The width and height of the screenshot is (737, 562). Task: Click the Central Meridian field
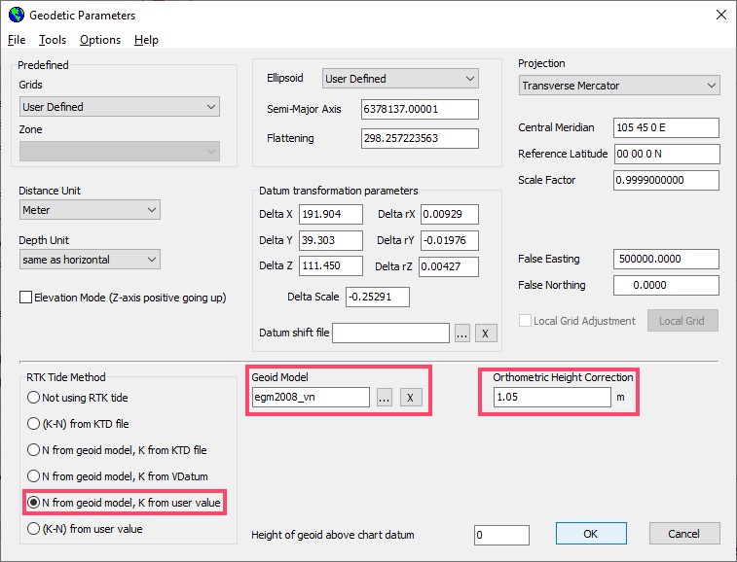click(666, 127)
